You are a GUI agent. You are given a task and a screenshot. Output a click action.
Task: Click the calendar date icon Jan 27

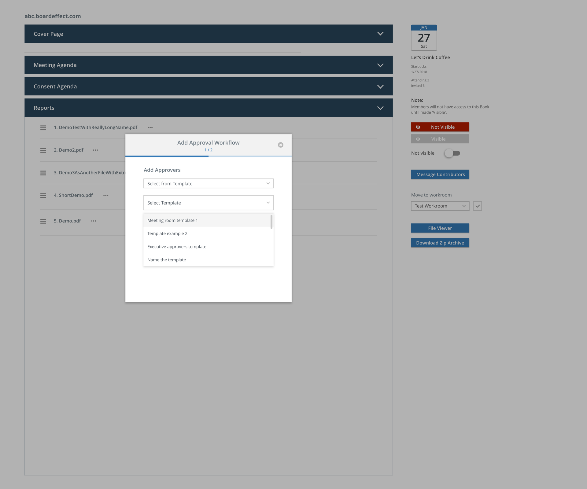tap(424, 38)
